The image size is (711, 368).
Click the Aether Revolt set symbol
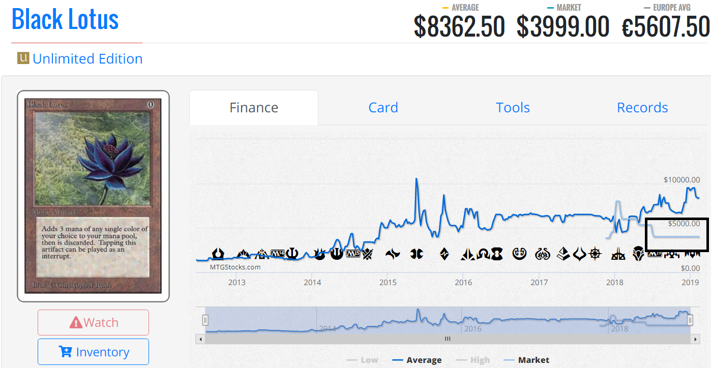click(543, 253)
